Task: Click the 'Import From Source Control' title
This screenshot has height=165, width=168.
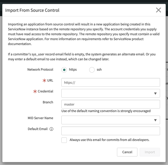Action: click(32, 10)
